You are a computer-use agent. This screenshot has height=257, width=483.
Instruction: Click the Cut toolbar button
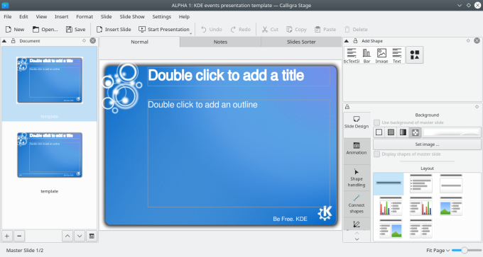coord(270,30)
